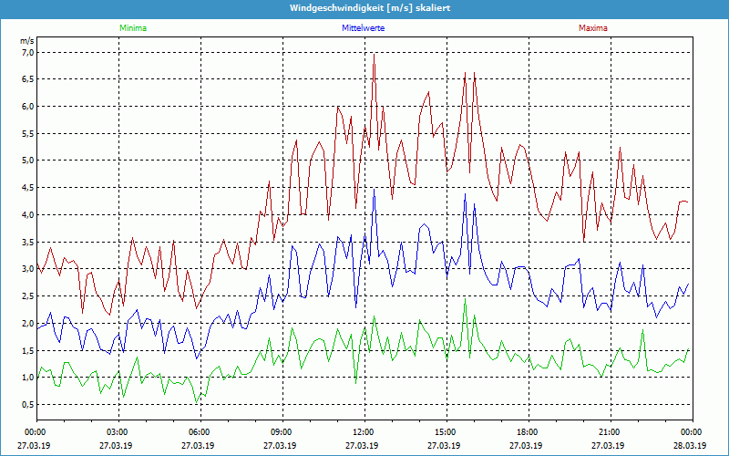
Task: Click the 7,0 value on the y-axis
Action: (x=26, y=52)
